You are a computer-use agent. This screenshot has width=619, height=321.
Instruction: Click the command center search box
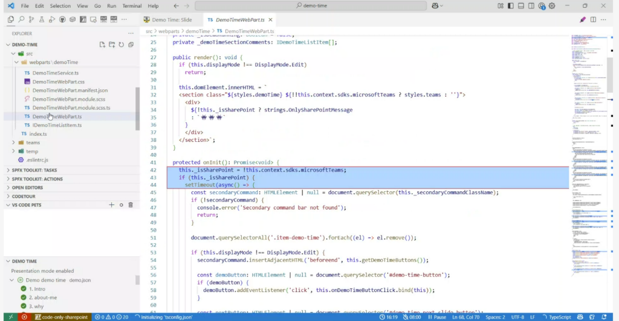[x=311, y=5]
